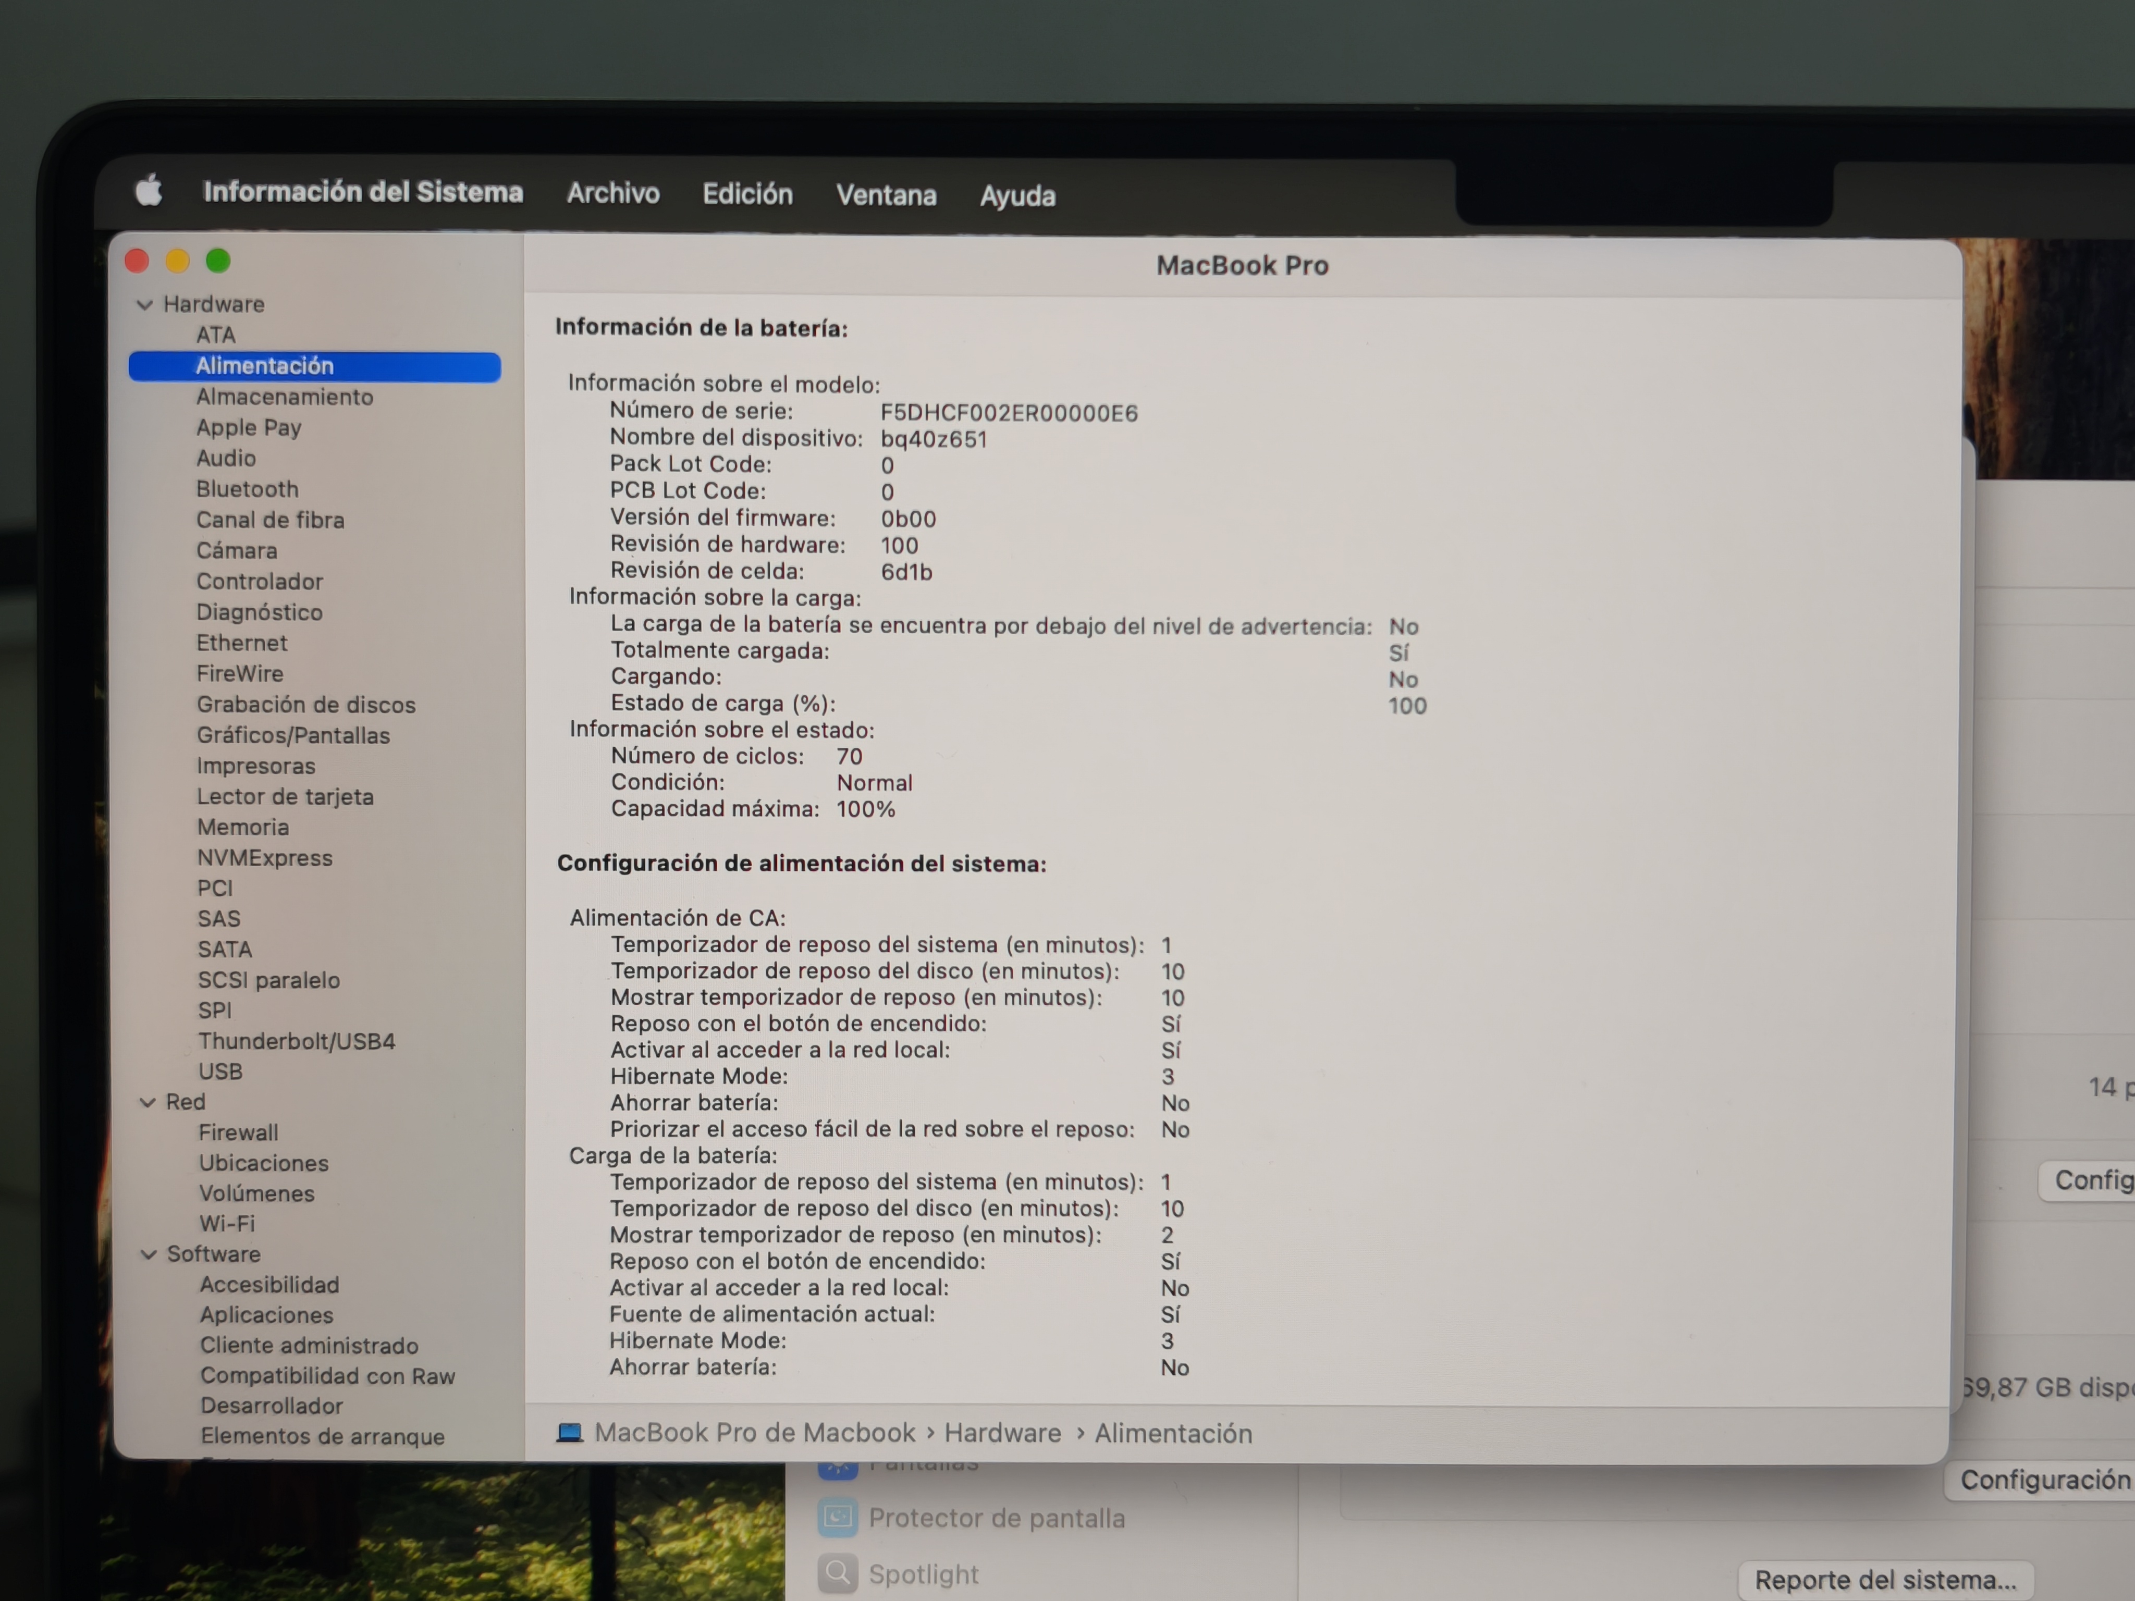Click the Configuración button at right
Image resolution: width=2135 pixels, height=1601 pixels.
pos(2043,1480)
